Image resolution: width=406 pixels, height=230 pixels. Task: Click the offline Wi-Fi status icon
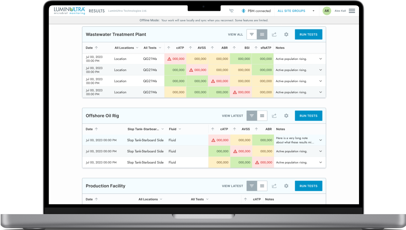click(x=231, y=11)
